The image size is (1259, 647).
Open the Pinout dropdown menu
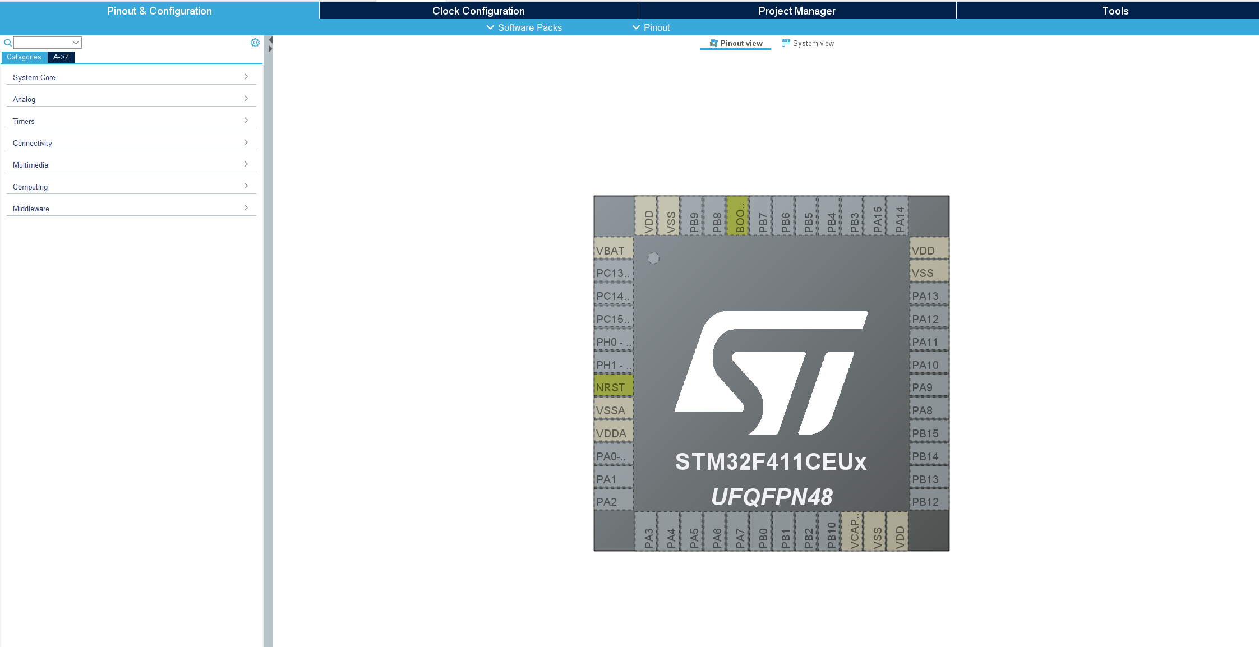click(x=651, y=27)
